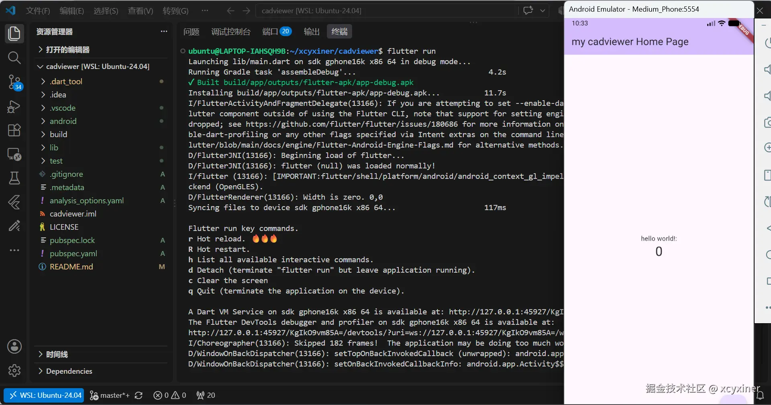Screen dimensions: 771x405
Task: Open the 选择(S) menu
Action: coord(106,11)
